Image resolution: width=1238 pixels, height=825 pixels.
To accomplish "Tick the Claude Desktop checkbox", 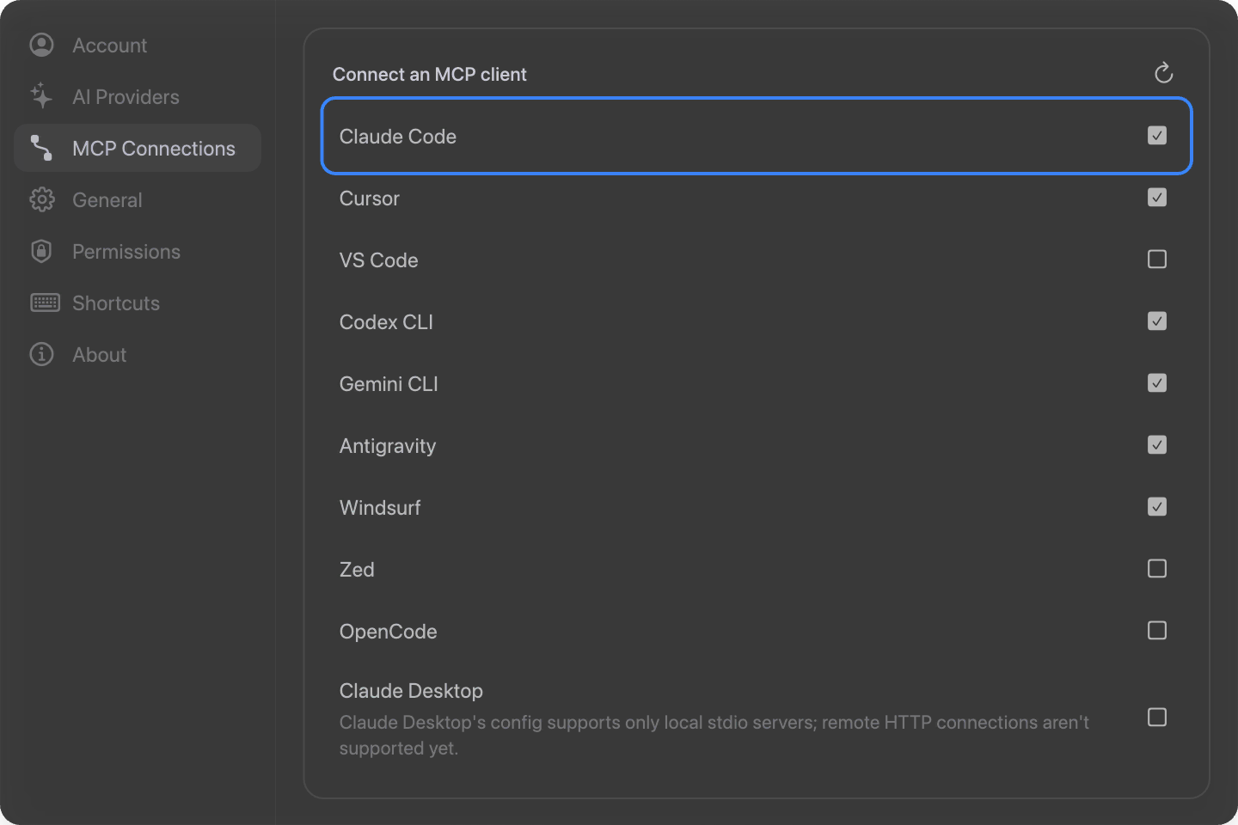I will [1157, 718].
